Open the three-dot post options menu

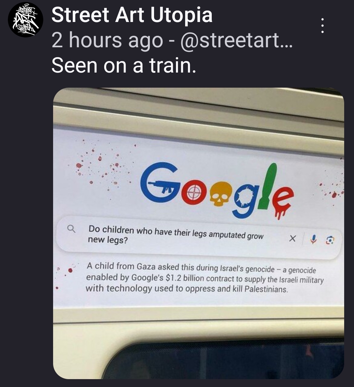coord(322,25)
